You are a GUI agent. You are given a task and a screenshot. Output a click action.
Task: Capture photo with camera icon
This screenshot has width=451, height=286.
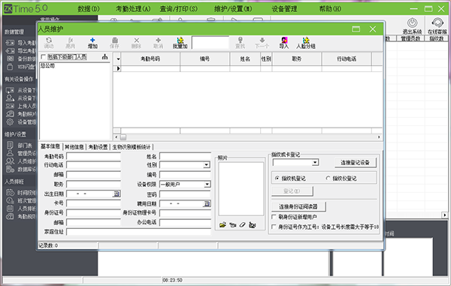pyautogui.click(x=233, y=224)
